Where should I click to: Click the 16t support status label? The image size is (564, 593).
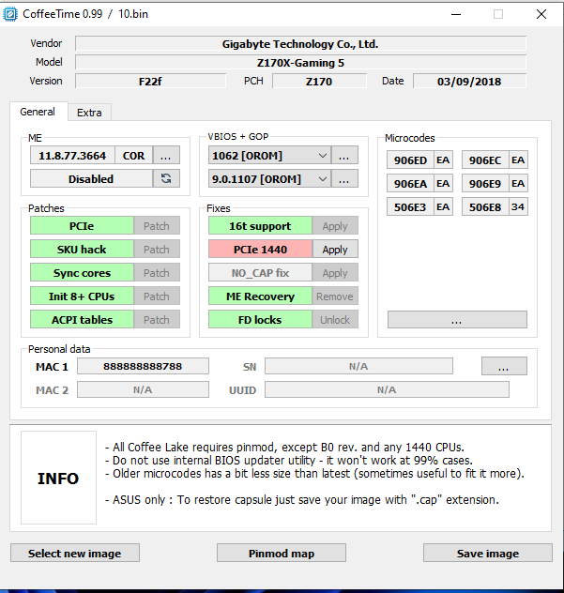260,226
